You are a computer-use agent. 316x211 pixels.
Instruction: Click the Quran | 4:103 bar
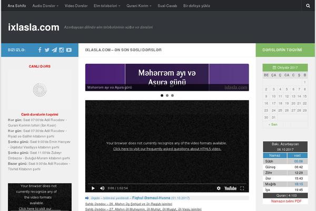pos(285,196)
